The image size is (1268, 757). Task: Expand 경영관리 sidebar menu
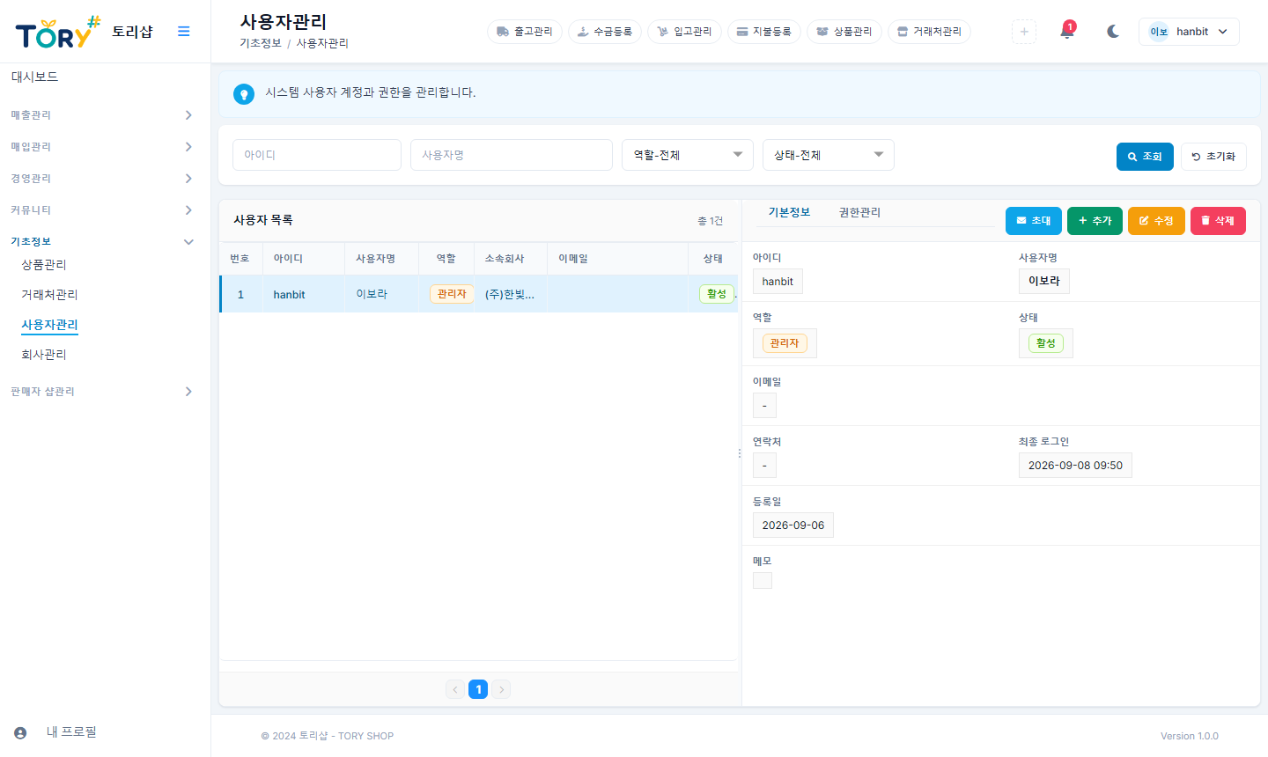coord(102,179)
